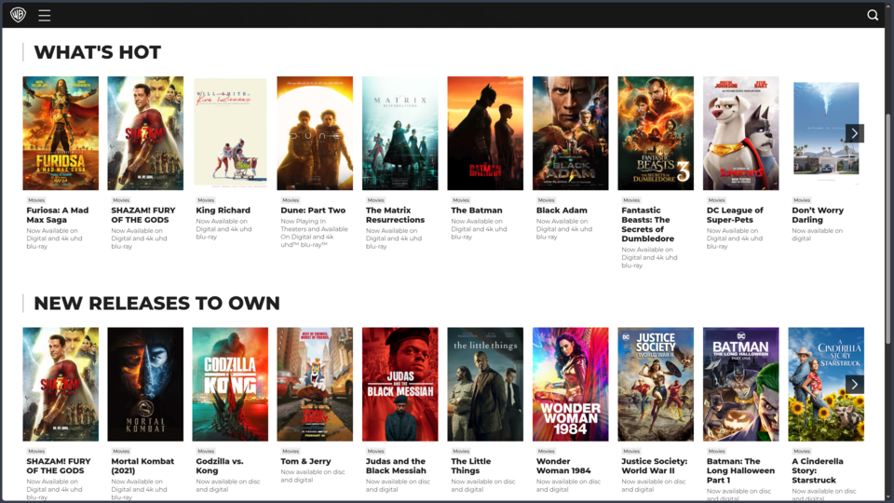Click the Movies tag above Tom & Jerry

tap(291, 451)
